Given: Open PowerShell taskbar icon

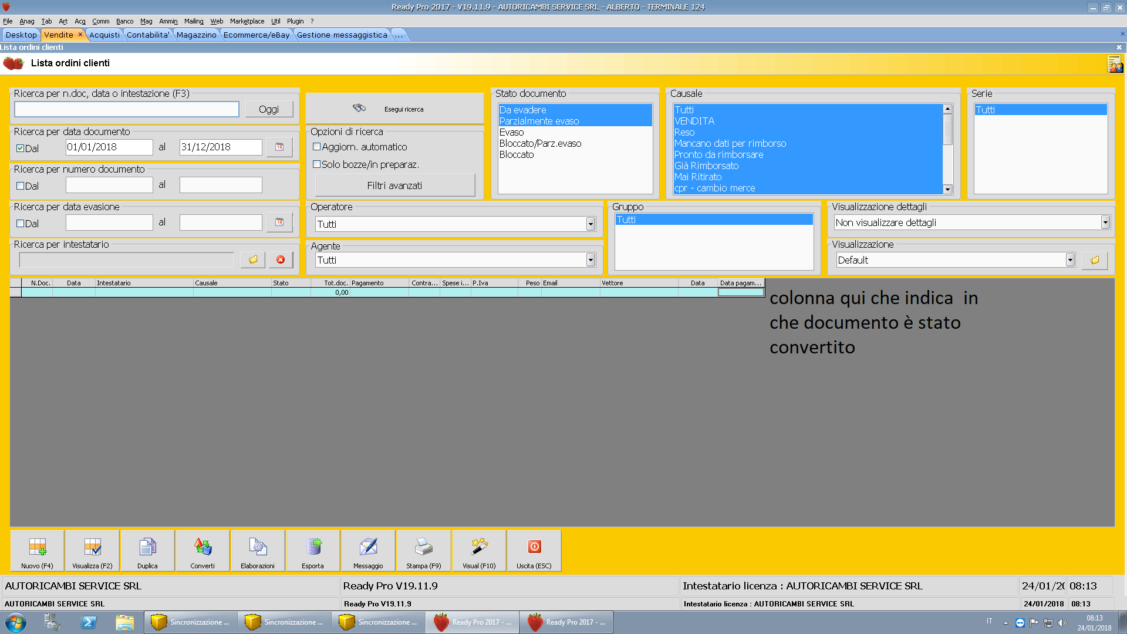Looking at the screenshot, I should pyautogui.click(x=89, y=622).
